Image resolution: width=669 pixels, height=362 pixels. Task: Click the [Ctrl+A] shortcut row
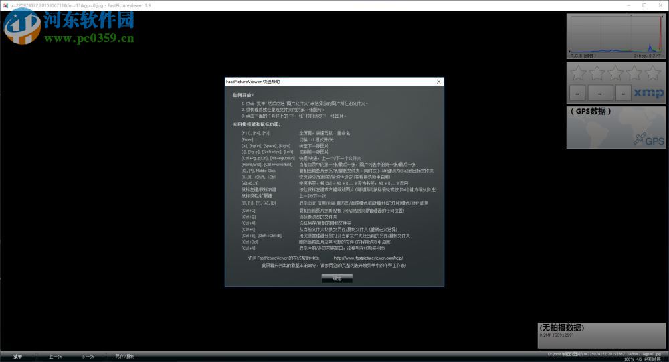(x=296, y=223)
